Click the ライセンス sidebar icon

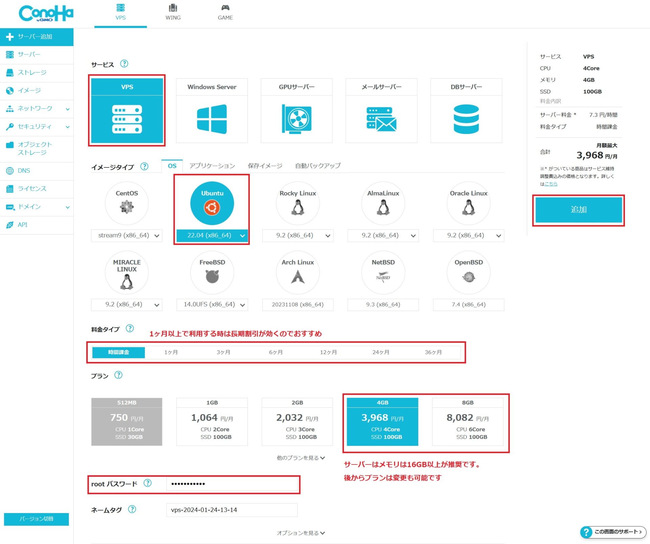pos(10,188)
